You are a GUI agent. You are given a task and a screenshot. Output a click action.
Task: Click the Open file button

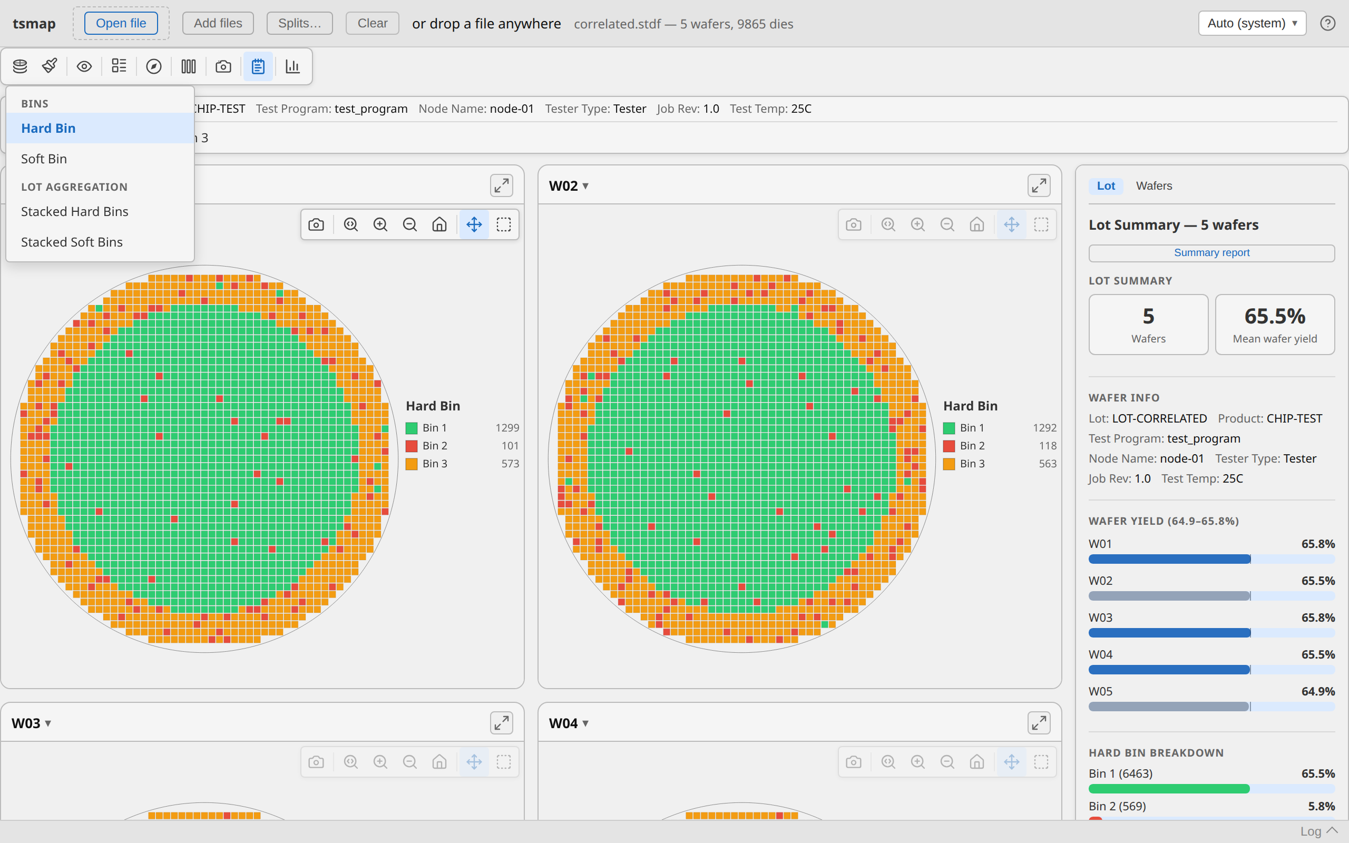coord(121,23)
